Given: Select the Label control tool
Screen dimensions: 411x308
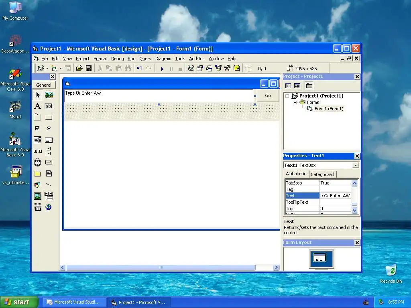Looking at the screenshot, I should 37,106.
